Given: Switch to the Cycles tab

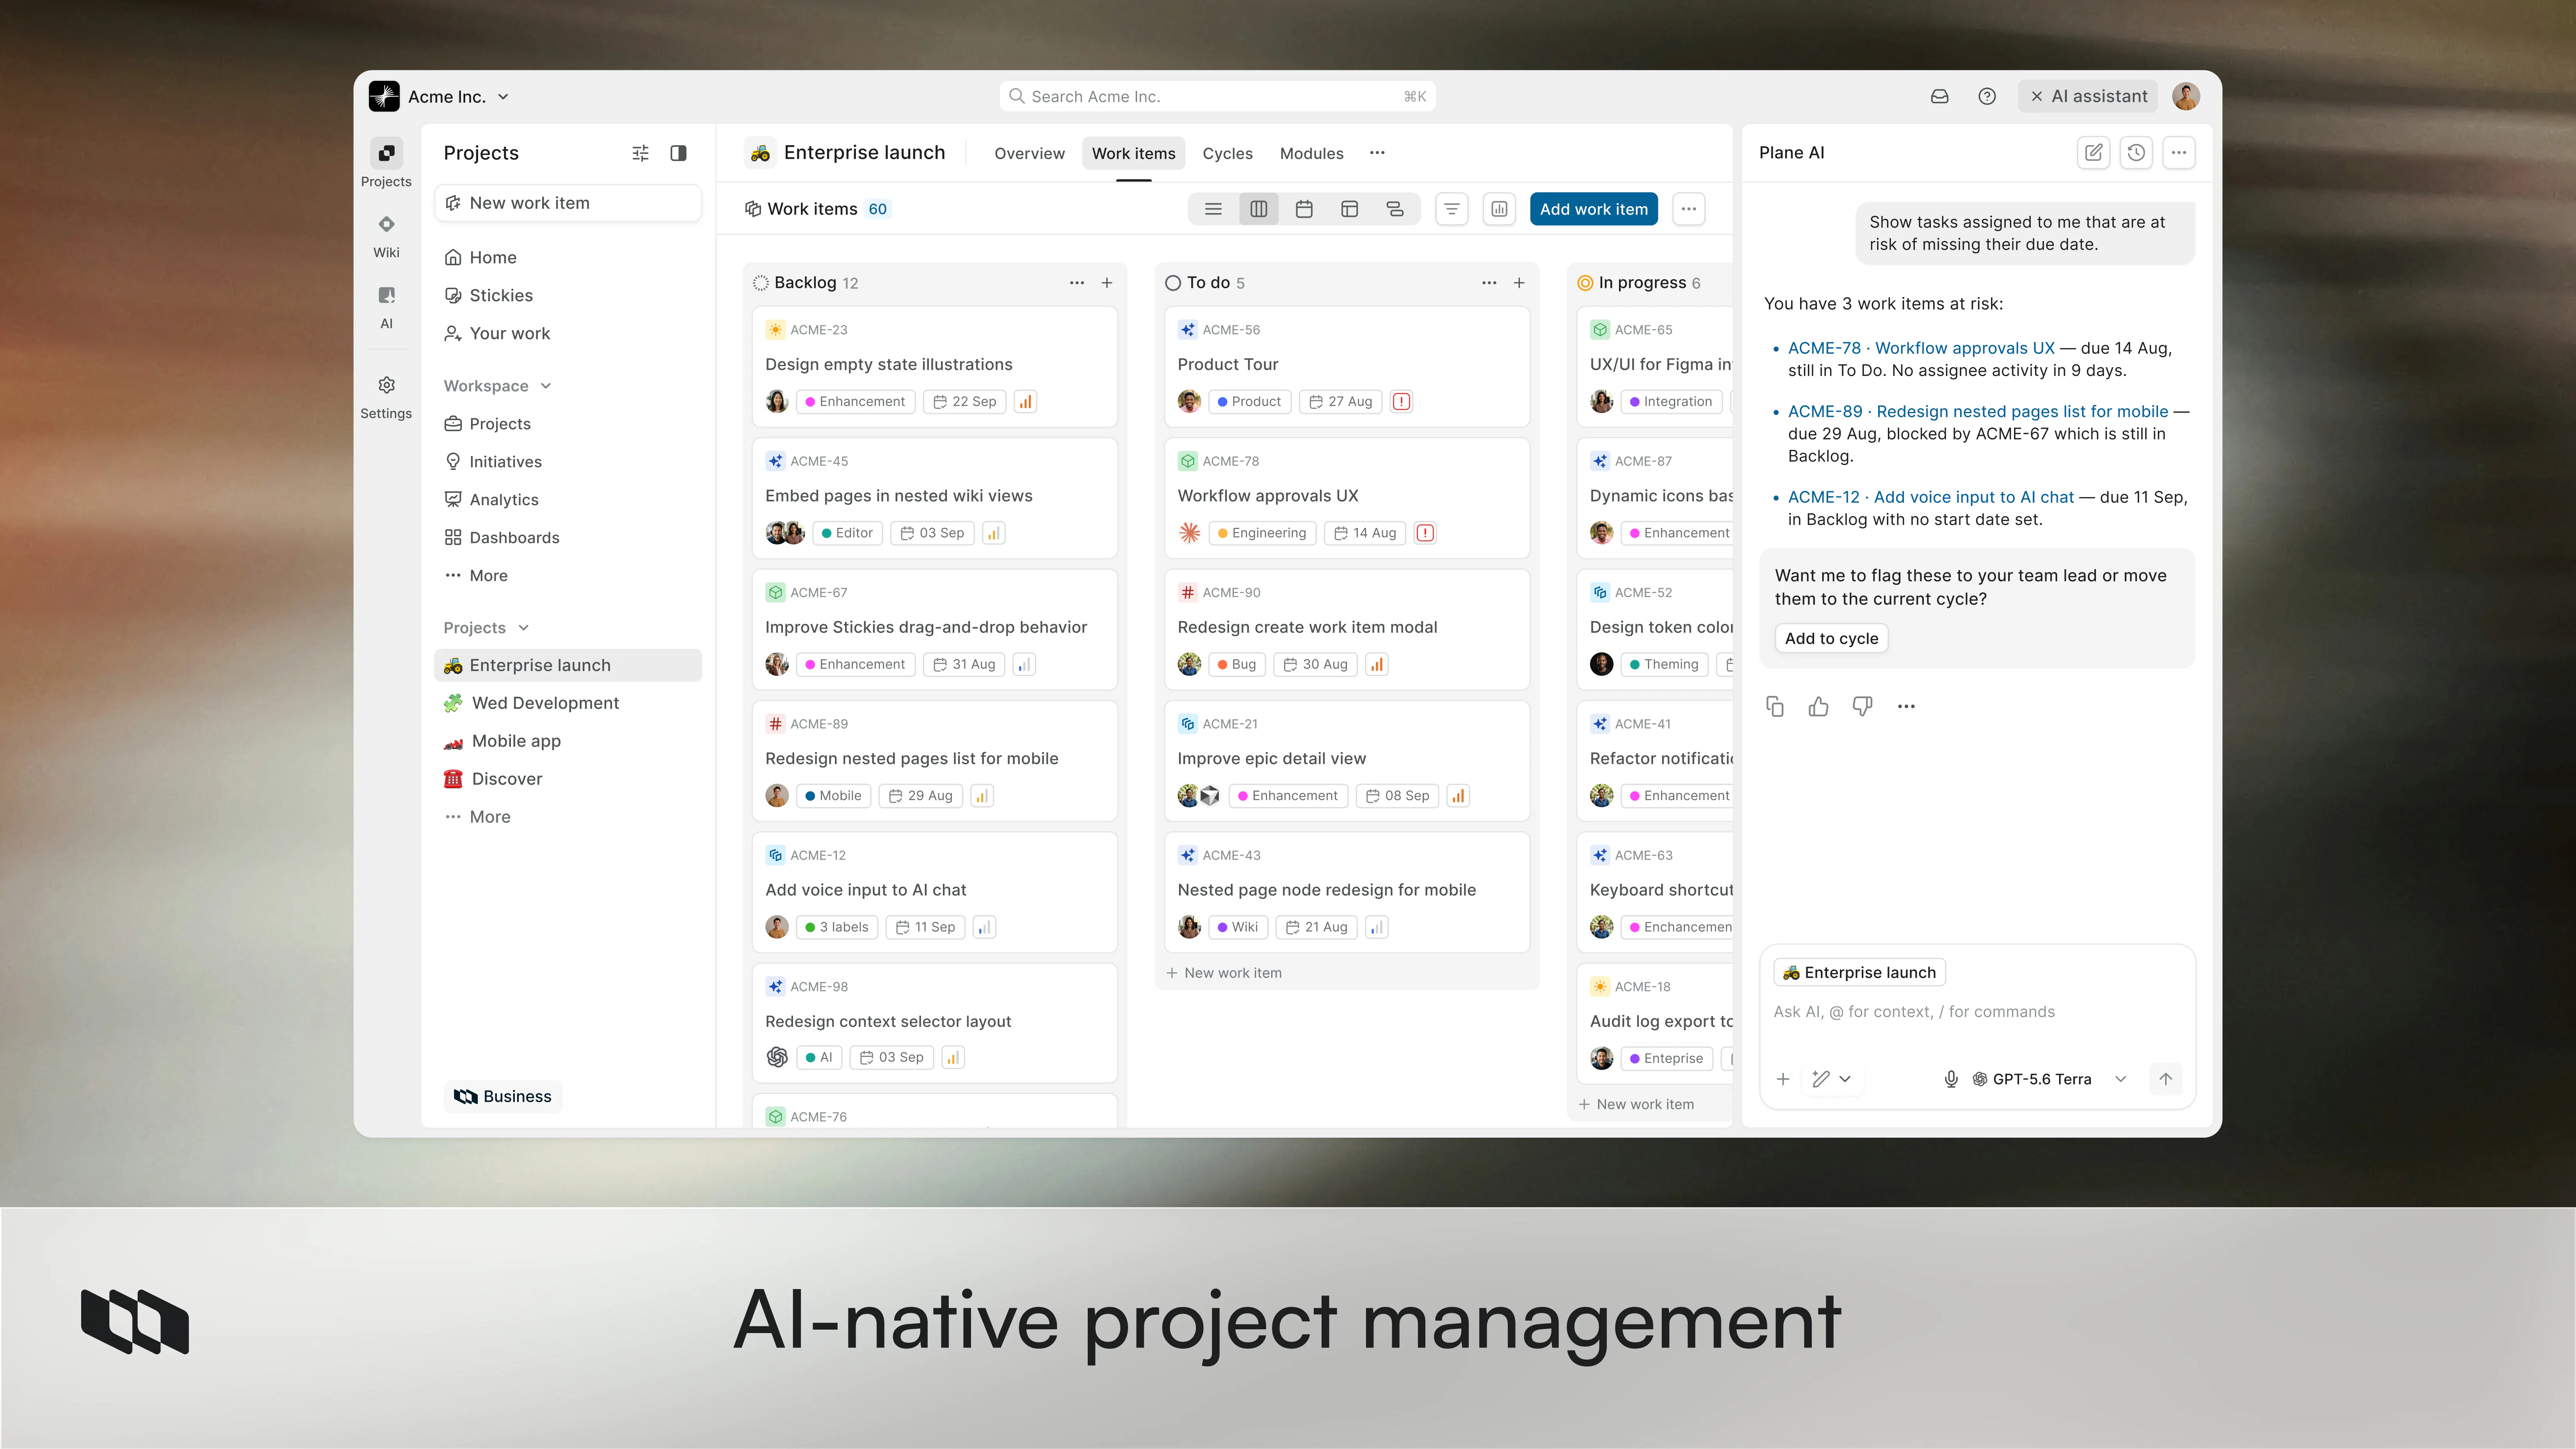Looking at the screenshot, I should click(x=1227, y=153).
